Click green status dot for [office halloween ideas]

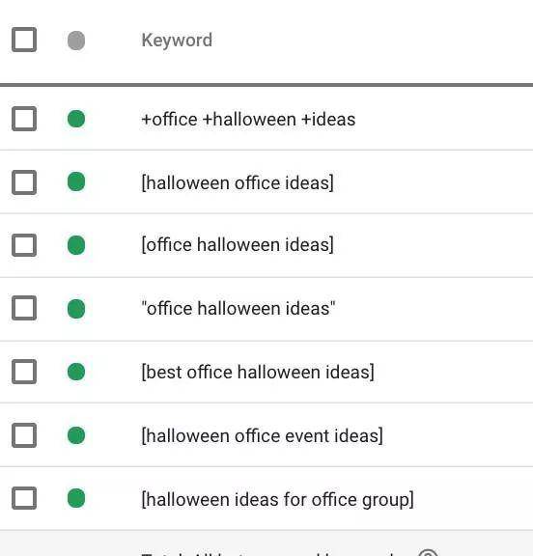pos(76,245)
